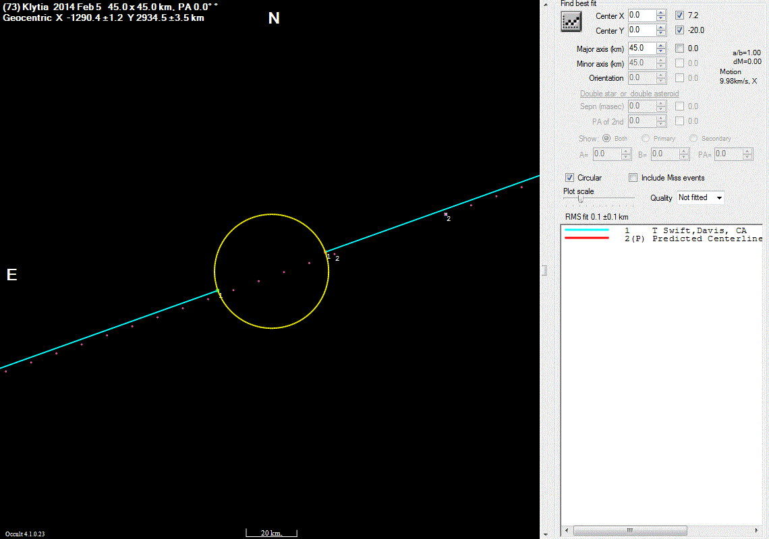Viewport: 769px width, 539px height.
Task: Click the Minor axis spinner arrows
Action: coord(661,63)
